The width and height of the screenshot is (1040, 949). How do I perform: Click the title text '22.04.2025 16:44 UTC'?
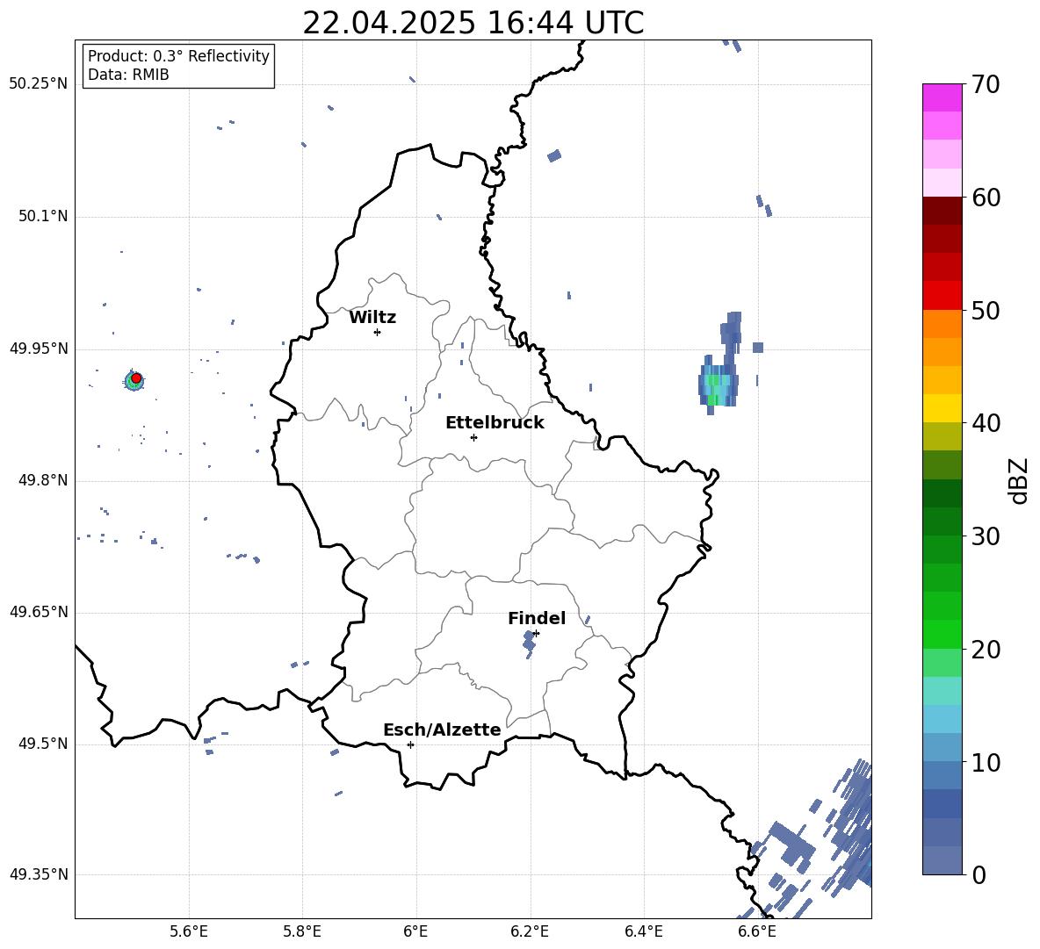473,23
